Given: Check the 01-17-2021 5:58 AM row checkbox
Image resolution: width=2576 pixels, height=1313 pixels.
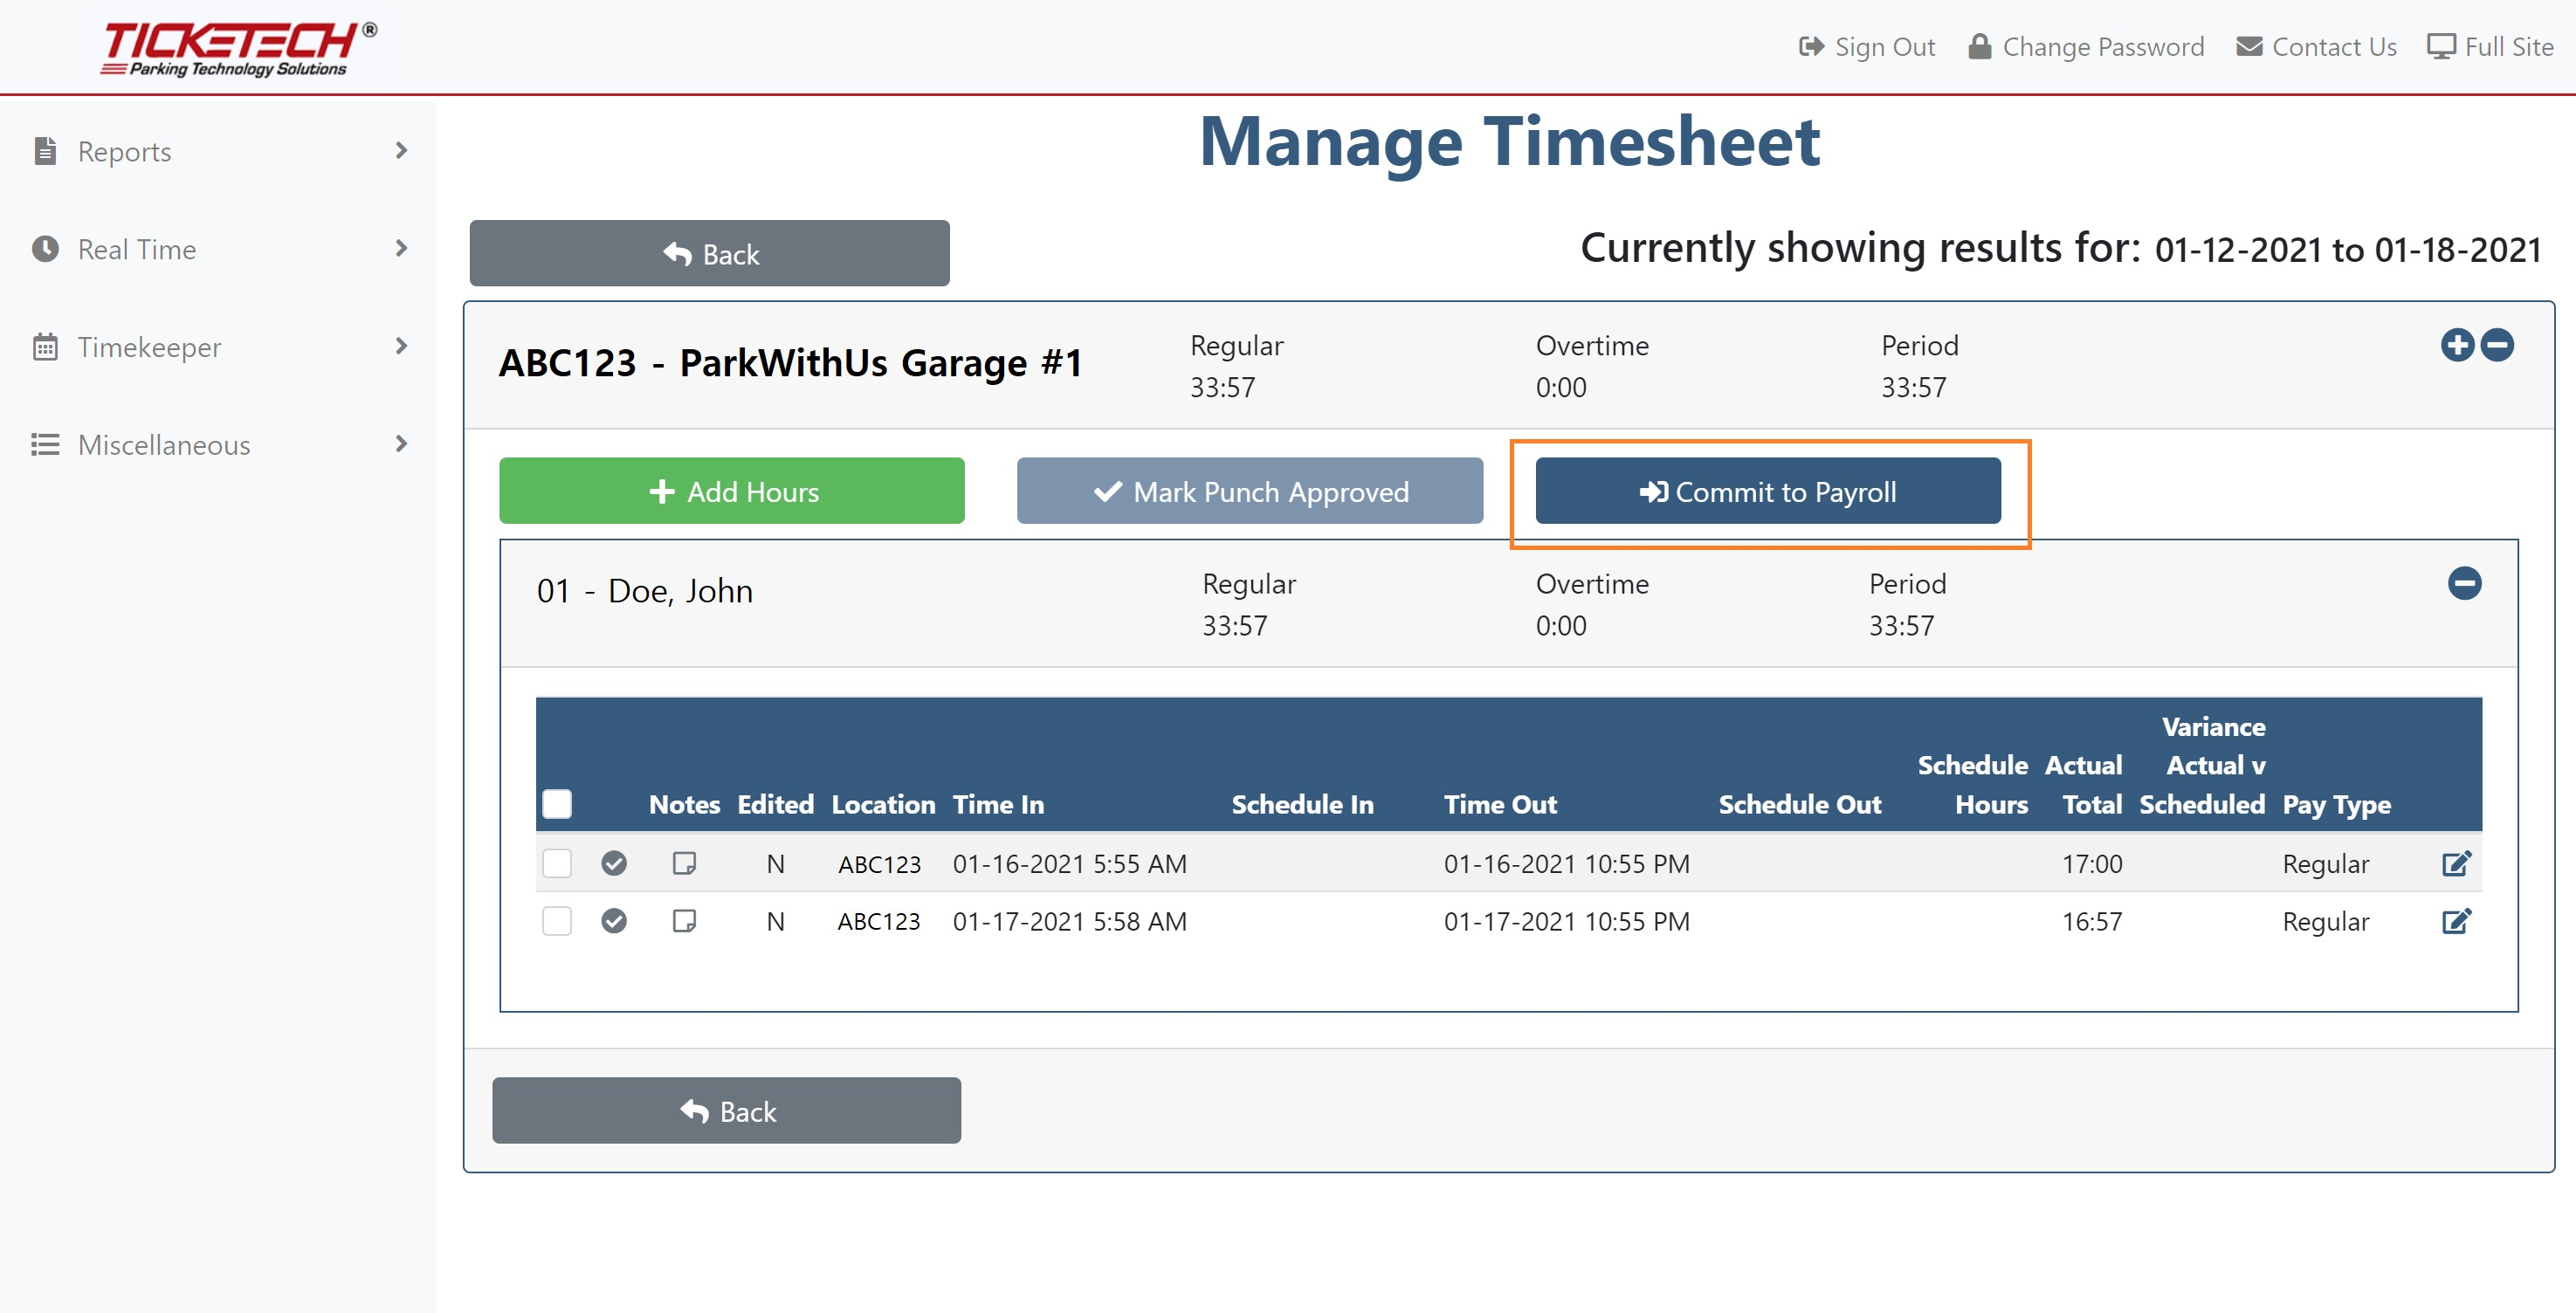Looking at the screenshot, I should tap(557, 921).
